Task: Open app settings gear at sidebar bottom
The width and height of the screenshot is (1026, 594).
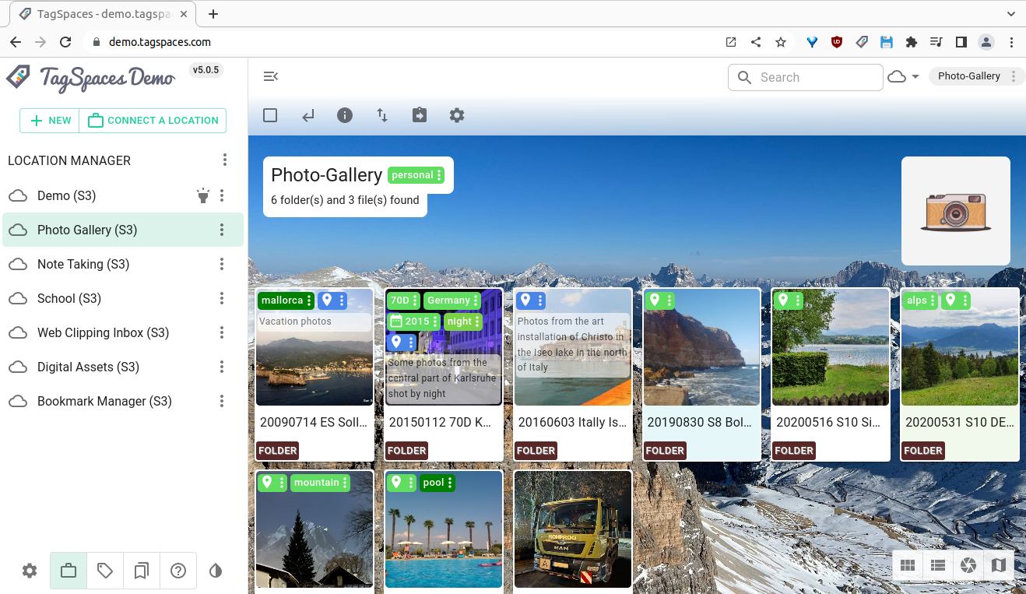Action: [x=30, y=571]
